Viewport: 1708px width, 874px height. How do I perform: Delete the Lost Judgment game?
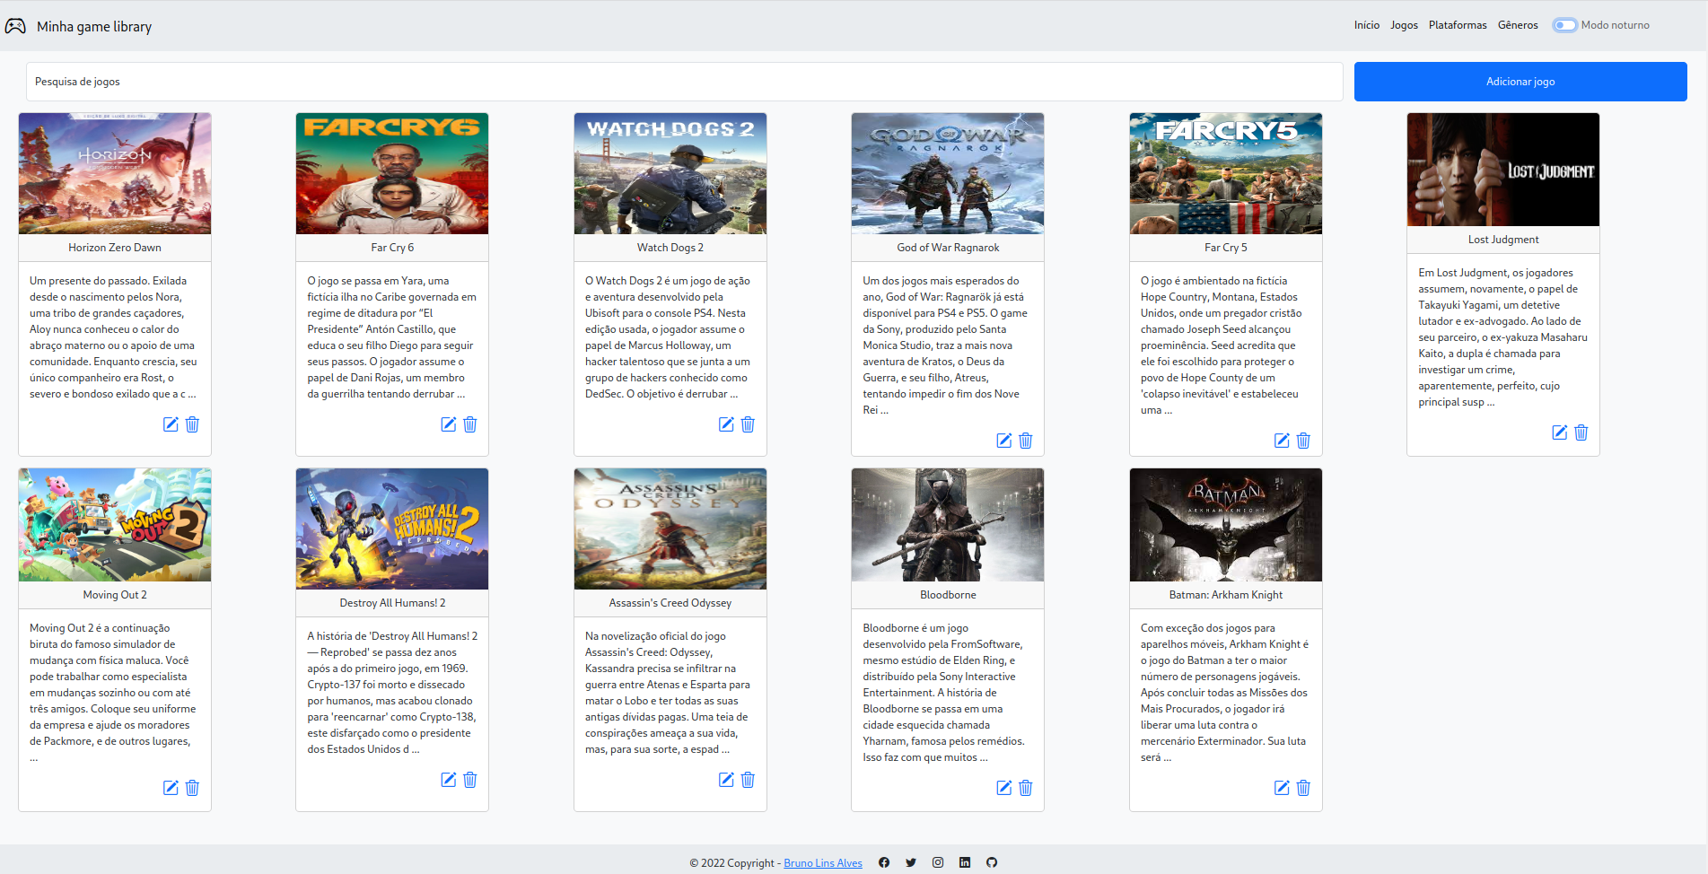coord(1581,433)
